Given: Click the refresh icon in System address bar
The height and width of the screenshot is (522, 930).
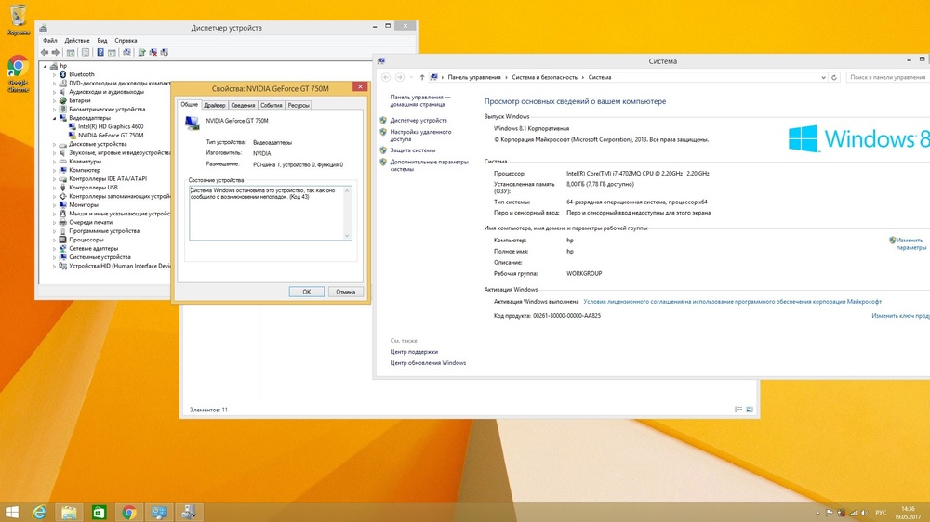Looking at the screenshot, I should point(834,77).
